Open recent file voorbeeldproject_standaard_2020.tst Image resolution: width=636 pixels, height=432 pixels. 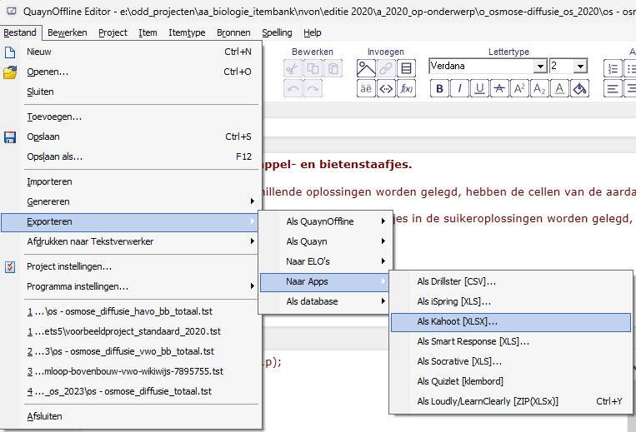130,331
